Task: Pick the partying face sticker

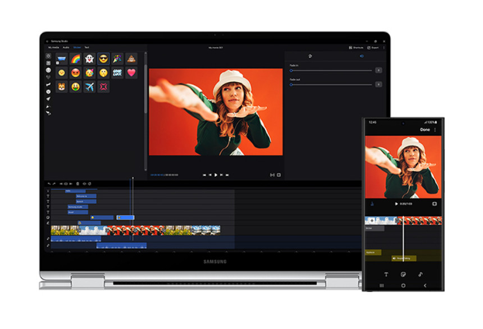Action: coord(89,72)
